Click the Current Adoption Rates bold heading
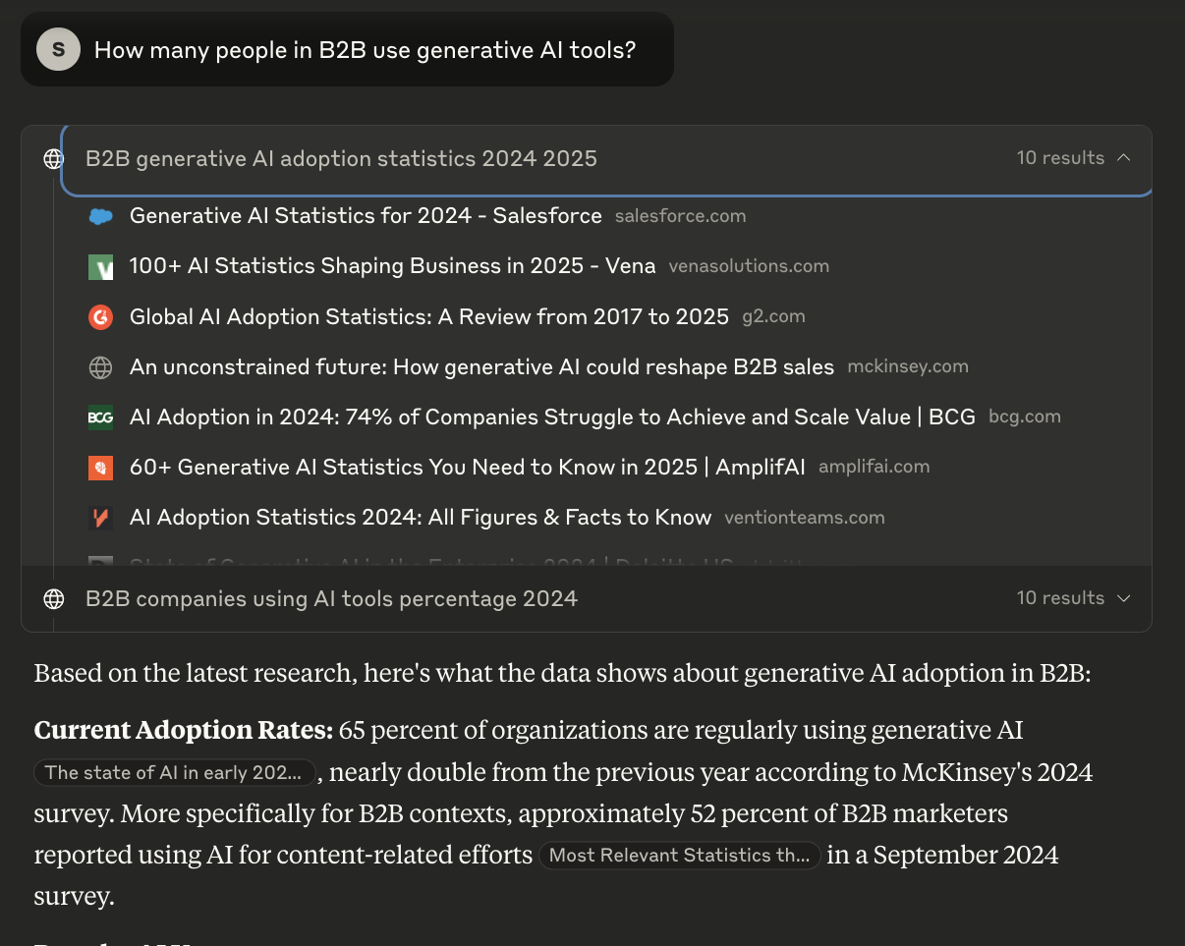 click(183, 731)
